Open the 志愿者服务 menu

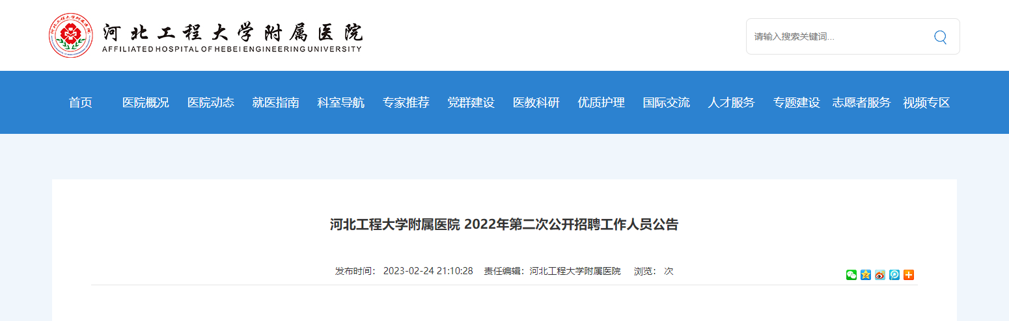pos(861,103)
